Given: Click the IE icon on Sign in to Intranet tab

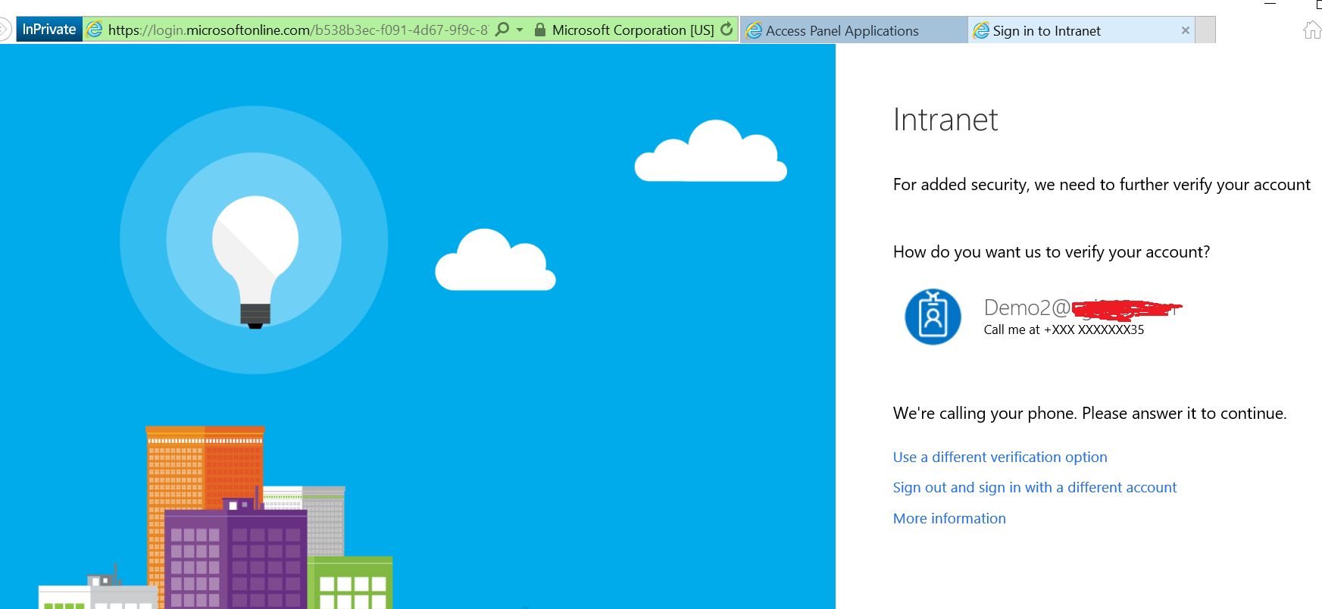Looking at the screenshot, I should [981, 31].
